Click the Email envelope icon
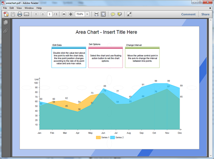This screenshot has width=214, height=159. tap(27, 14)
